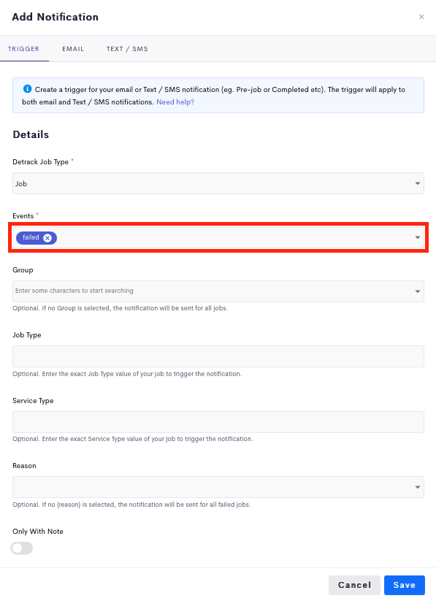The height and width of the screenshot is (601, 436).
Task: Toggle the Only With Note switch
Action: click(x=22, y=548)
